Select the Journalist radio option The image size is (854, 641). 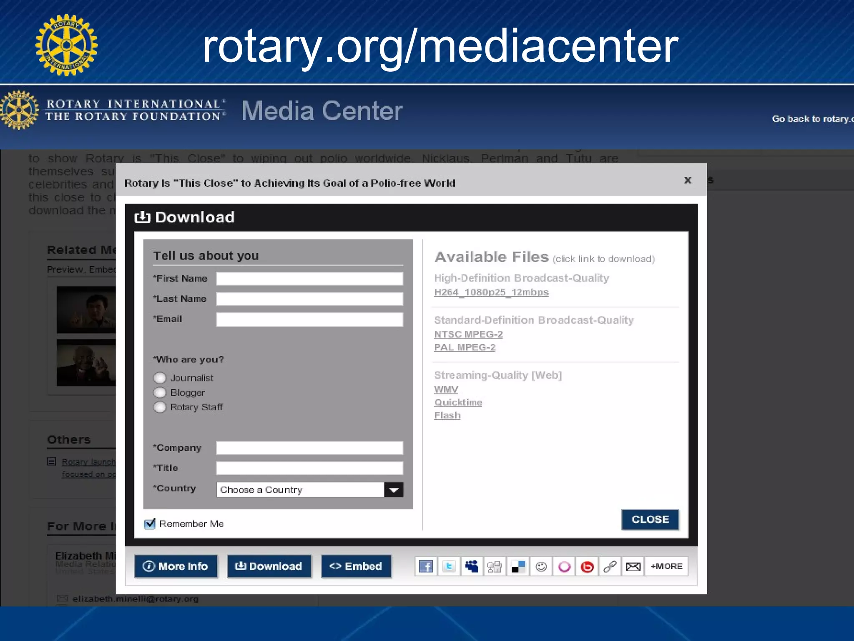(x=160, y=378)
